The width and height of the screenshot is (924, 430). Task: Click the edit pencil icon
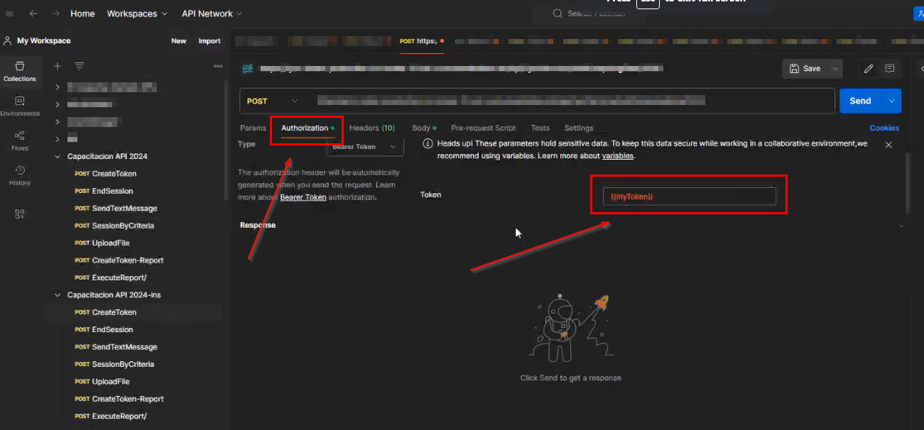pyautogui.click(x=868, y=69)
